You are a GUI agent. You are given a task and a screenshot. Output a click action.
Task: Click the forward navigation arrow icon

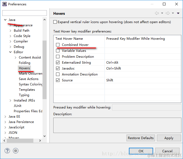click(x=168, y=13)
